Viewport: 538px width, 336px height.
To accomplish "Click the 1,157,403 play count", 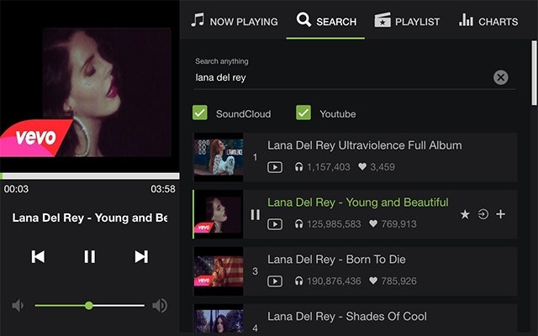I will point(329,167).
